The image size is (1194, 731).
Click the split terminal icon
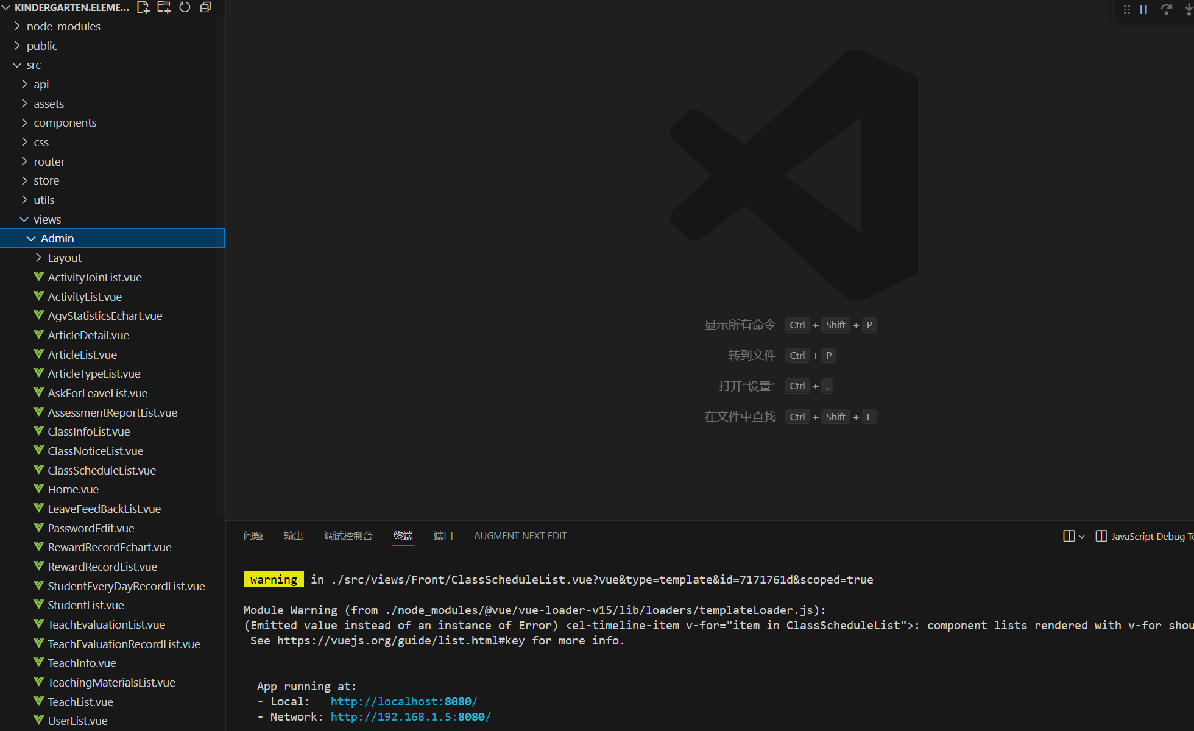1069,536
